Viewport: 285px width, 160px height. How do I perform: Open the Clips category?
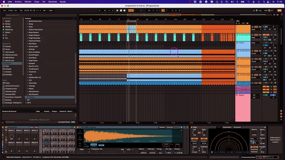coord(7,66)
